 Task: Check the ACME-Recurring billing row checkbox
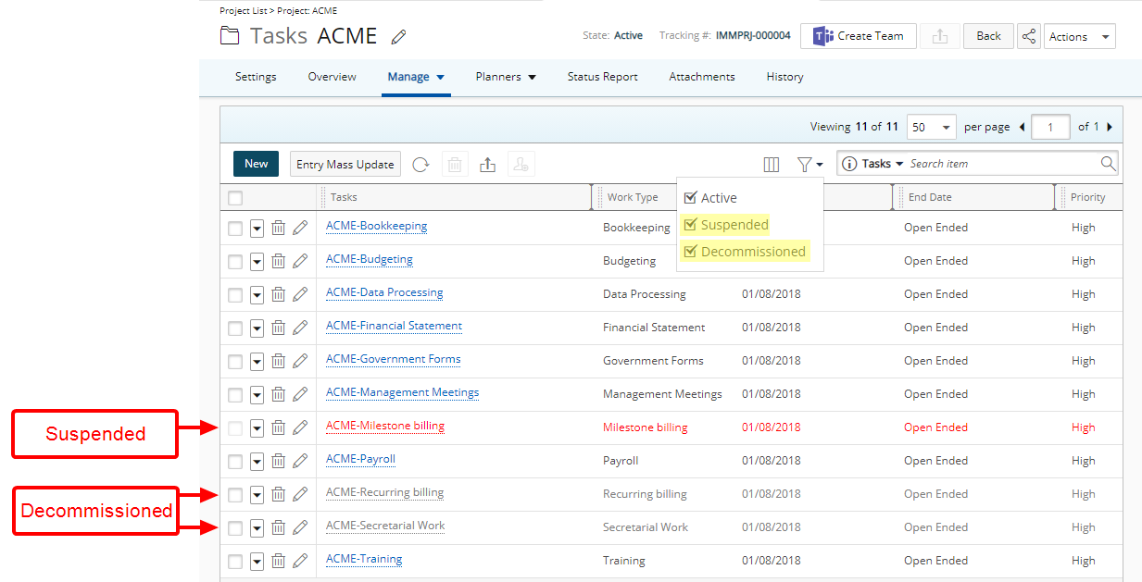click(235, 495)
